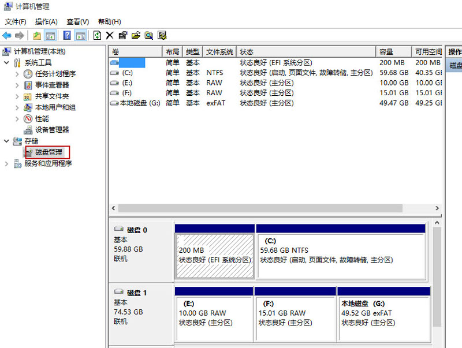Select the 本地用户和组 icon in the tree

(28, 107)
